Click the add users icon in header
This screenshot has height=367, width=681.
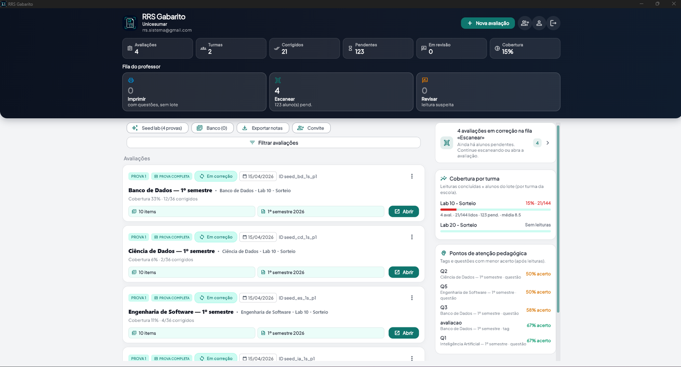[x=525, y=23]
